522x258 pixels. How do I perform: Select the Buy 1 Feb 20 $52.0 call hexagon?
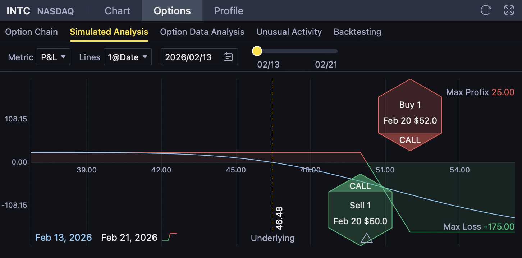(x=410, y=115)
